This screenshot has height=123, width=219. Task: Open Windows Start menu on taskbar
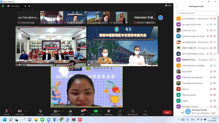click(4, 120)
